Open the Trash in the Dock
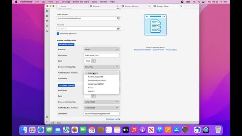Image resolution: width=242 pixels, height=136 pixels. coord(218,130)
